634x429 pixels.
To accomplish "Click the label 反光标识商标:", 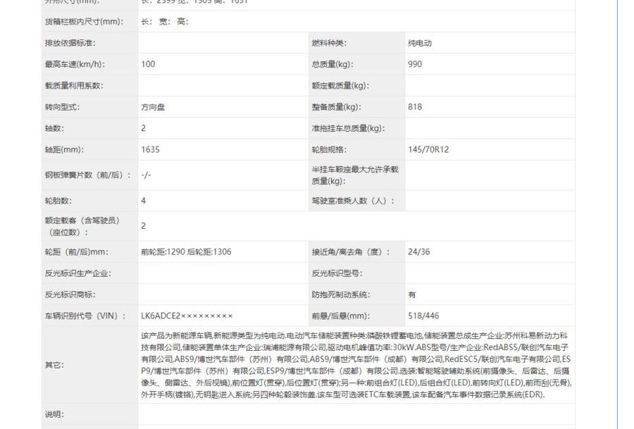I will (x=70, y=294).
